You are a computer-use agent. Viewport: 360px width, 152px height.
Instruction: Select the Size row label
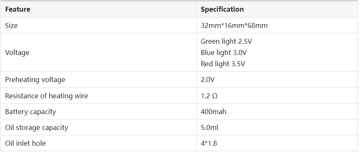tap(11, 25)
